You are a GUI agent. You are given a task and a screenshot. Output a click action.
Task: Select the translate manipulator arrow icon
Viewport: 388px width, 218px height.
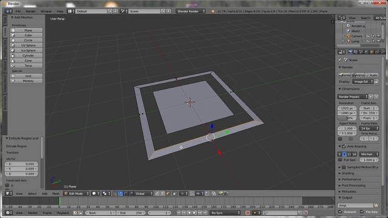120,194
